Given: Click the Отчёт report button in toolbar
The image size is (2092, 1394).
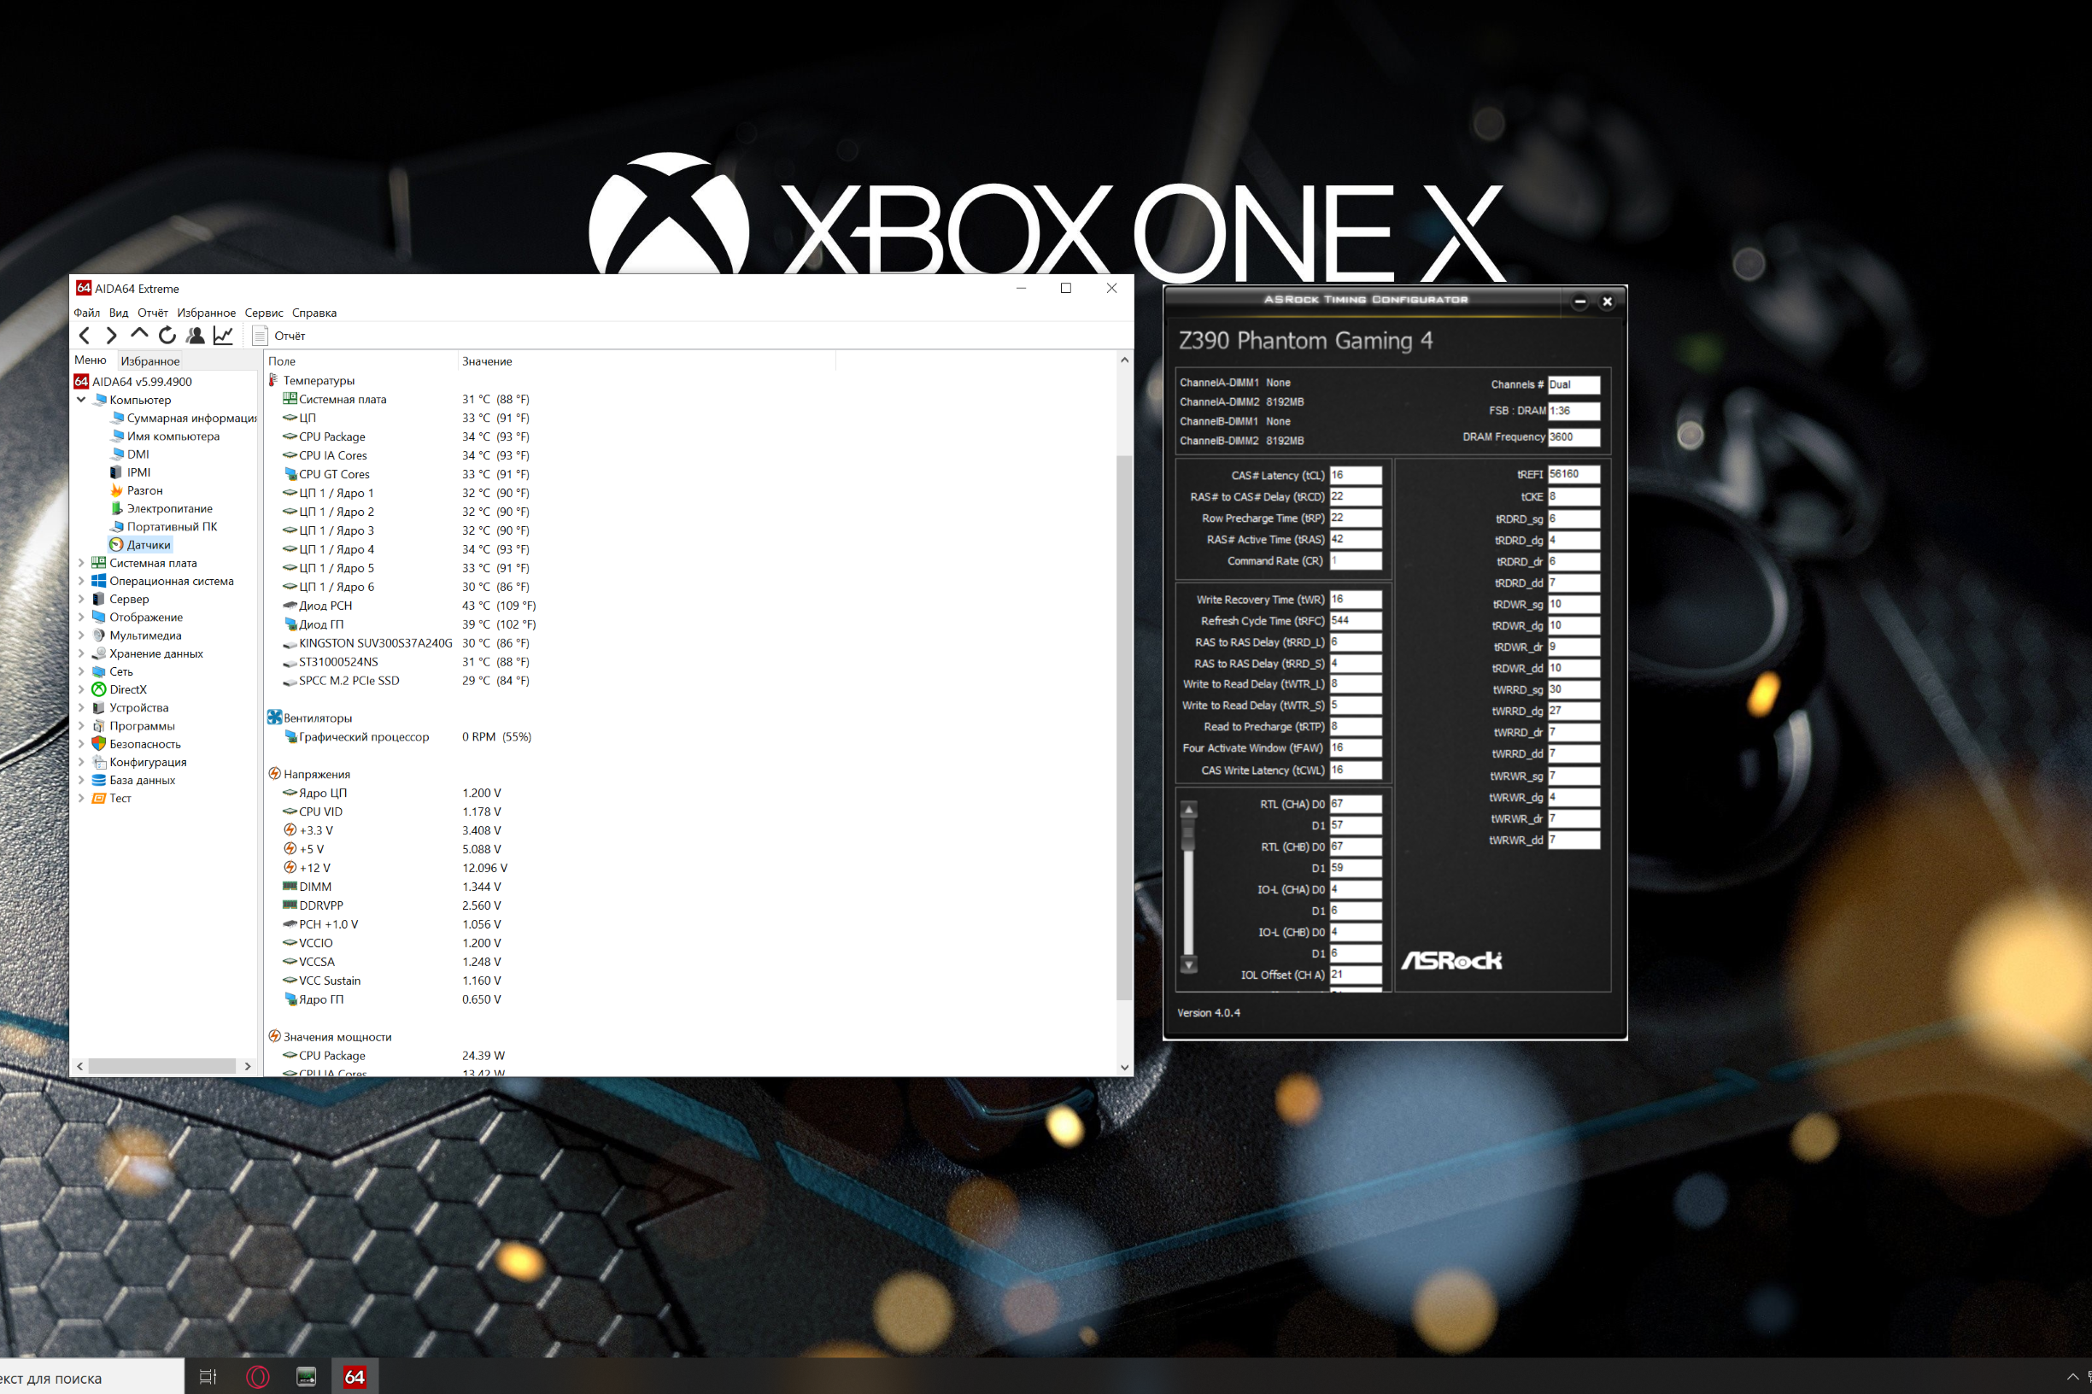Looking at the screenshot, I should (279, 335).
